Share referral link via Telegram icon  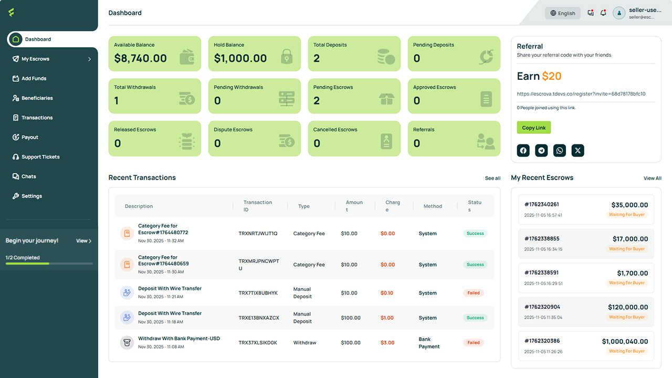click(x=541, y=151)
